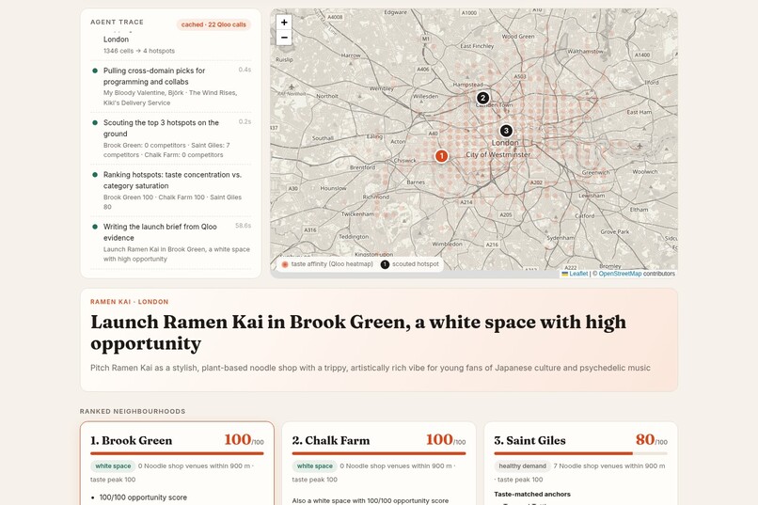Click the Wimbledon map label
The height and width of the screenshot is (505, 758).
tap(447, 245)
